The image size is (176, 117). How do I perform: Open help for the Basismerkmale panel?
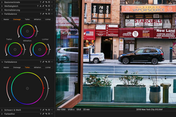(41, 2)
